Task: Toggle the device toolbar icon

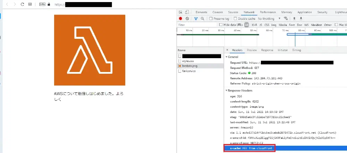Action: [x=187, y=12]
